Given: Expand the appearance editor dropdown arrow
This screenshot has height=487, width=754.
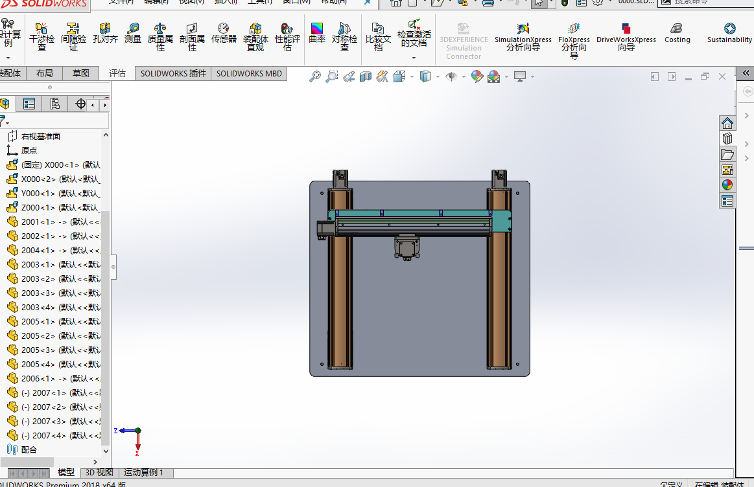Looking at the screenshot, I should (506, 76).
